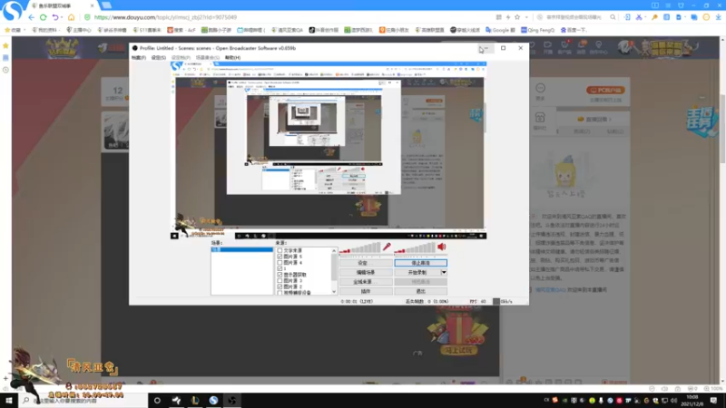Screen dimensions: 726x408
Task: Expand the dropdown arrow next to the 收藏 bookmark
Action: (x=25, y=30)
